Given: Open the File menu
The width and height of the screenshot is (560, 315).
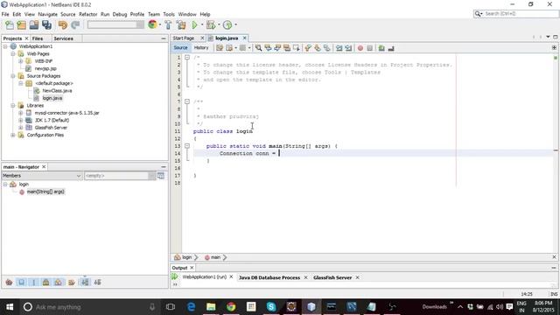Looking at the screenshot, I should 5,14.
